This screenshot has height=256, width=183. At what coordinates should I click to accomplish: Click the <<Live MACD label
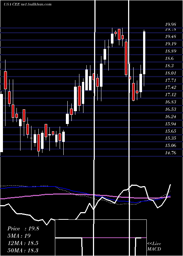[x=154, y=246]
